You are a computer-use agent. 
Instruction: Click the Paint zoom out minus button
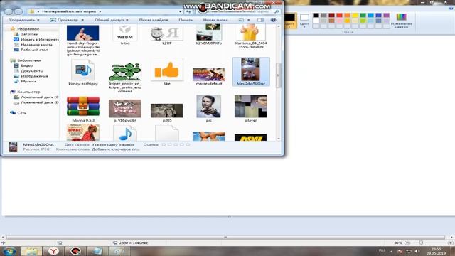tap(407, 242)
